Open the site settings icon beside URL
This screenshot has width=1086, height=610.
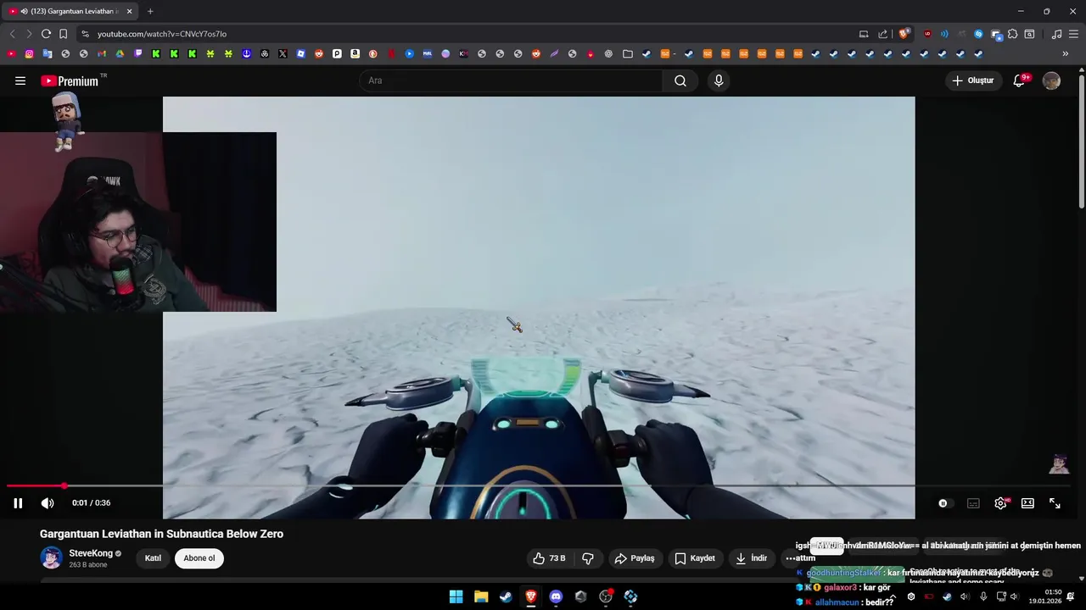pos(84,34)
